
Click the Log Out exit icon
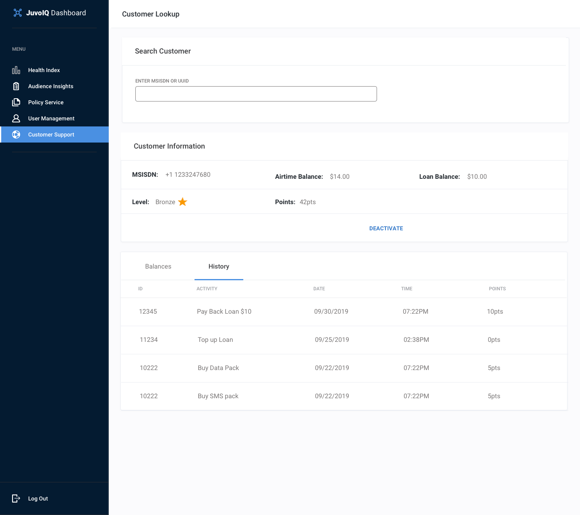pyautogui.click(x=16, y=498)
